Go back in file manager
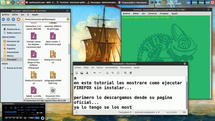The image size is (215, 121). [3, 19]
